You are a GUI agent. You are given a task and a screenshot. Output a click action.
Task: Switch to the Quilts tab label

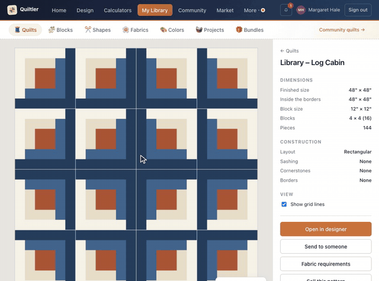pos(29,30)
